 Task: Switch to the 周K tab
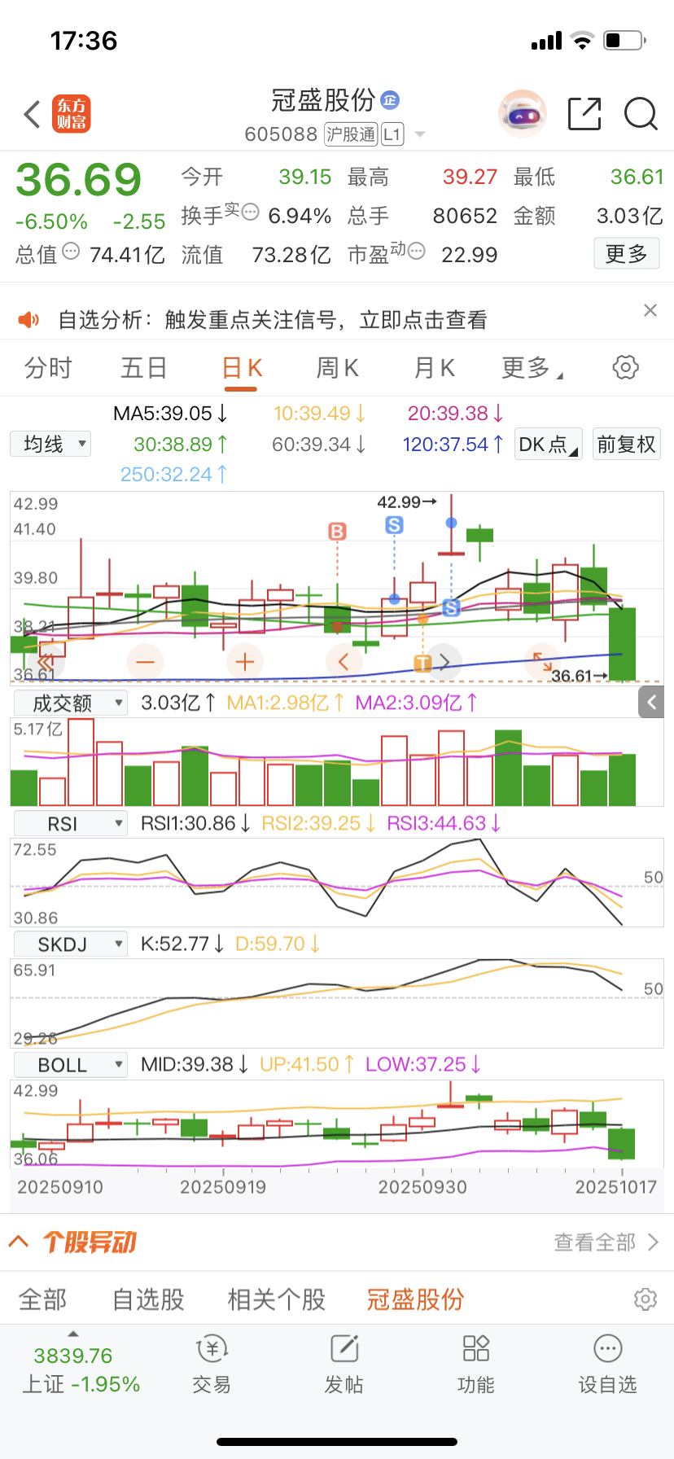[338, 368]
